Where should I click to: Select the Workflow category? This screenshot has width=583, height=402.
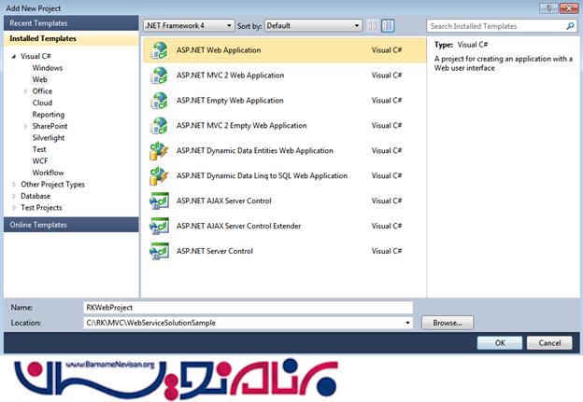tap(48, 173)
